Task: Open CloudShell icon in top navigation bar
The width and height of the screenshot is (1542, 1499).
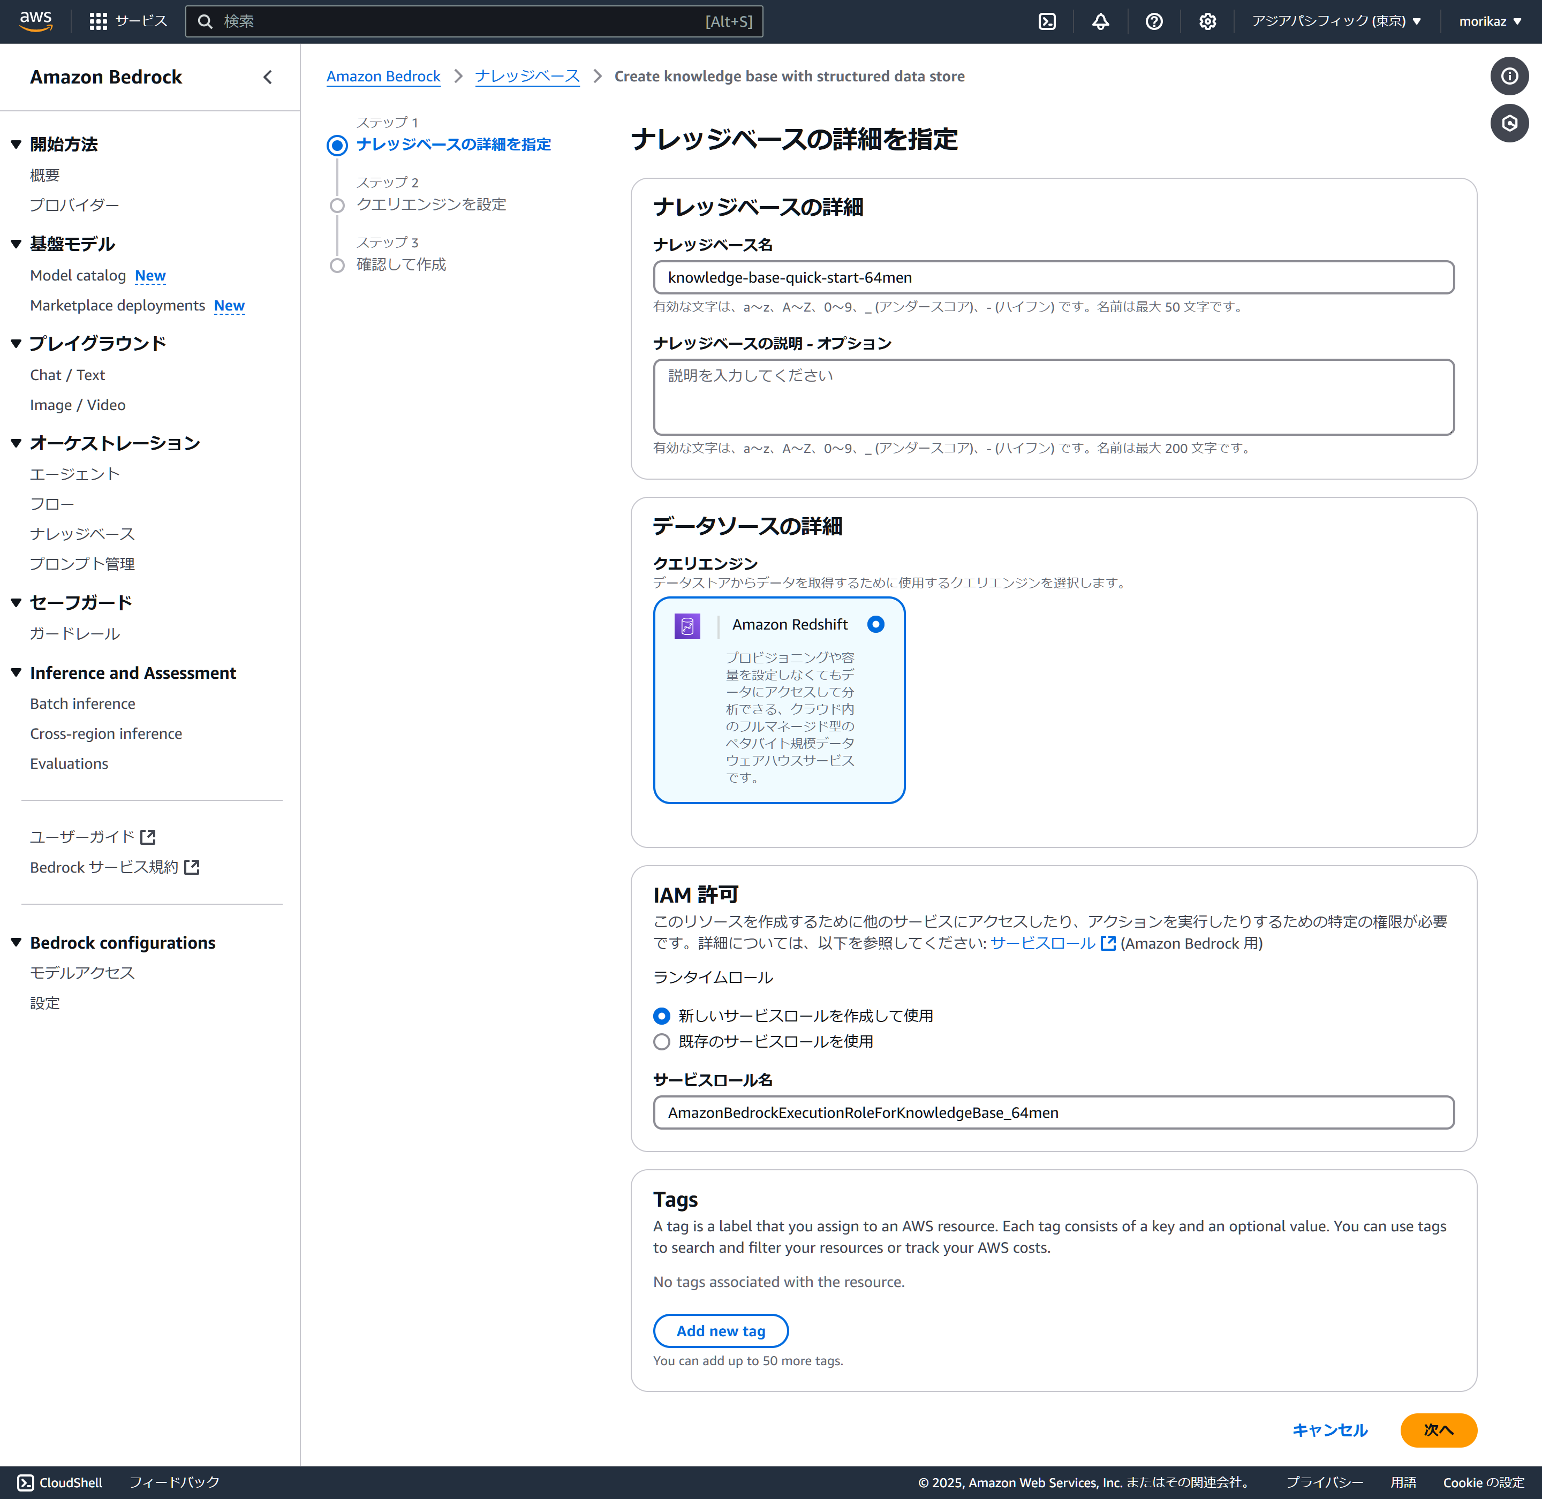Action: pos(1047,21)
